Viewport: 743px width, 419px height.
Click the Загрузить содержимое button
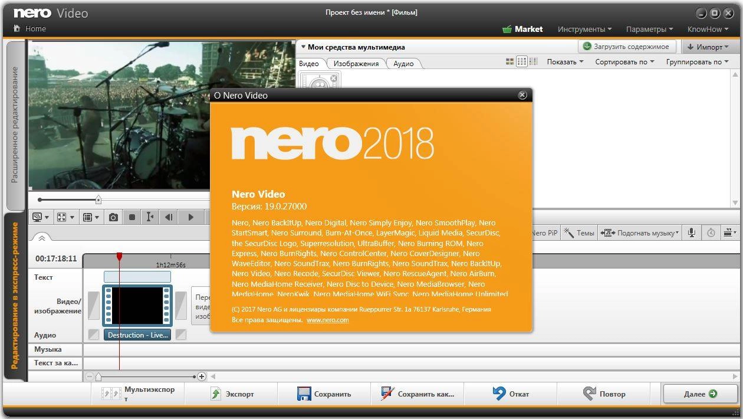point(627,47)
